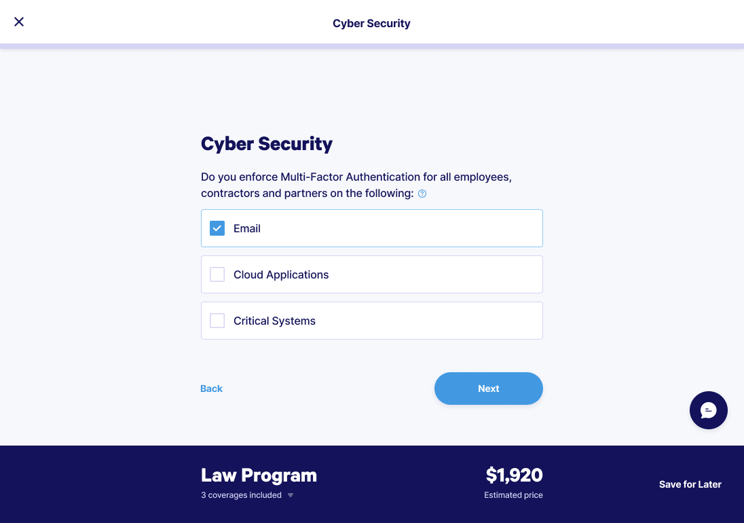
Task: Expand the coverages included arrow
Action: tap(291, 495)
